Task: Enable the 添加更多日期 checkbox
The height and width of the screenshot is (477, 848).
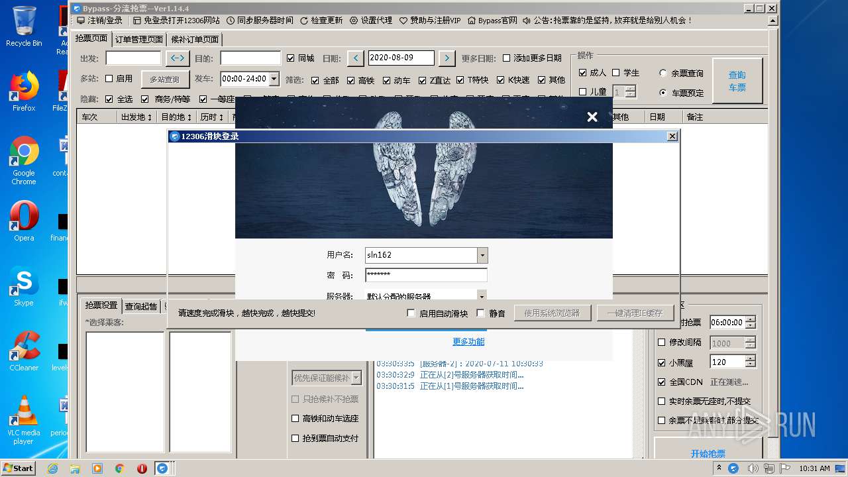Action: [x=507, y=58]
